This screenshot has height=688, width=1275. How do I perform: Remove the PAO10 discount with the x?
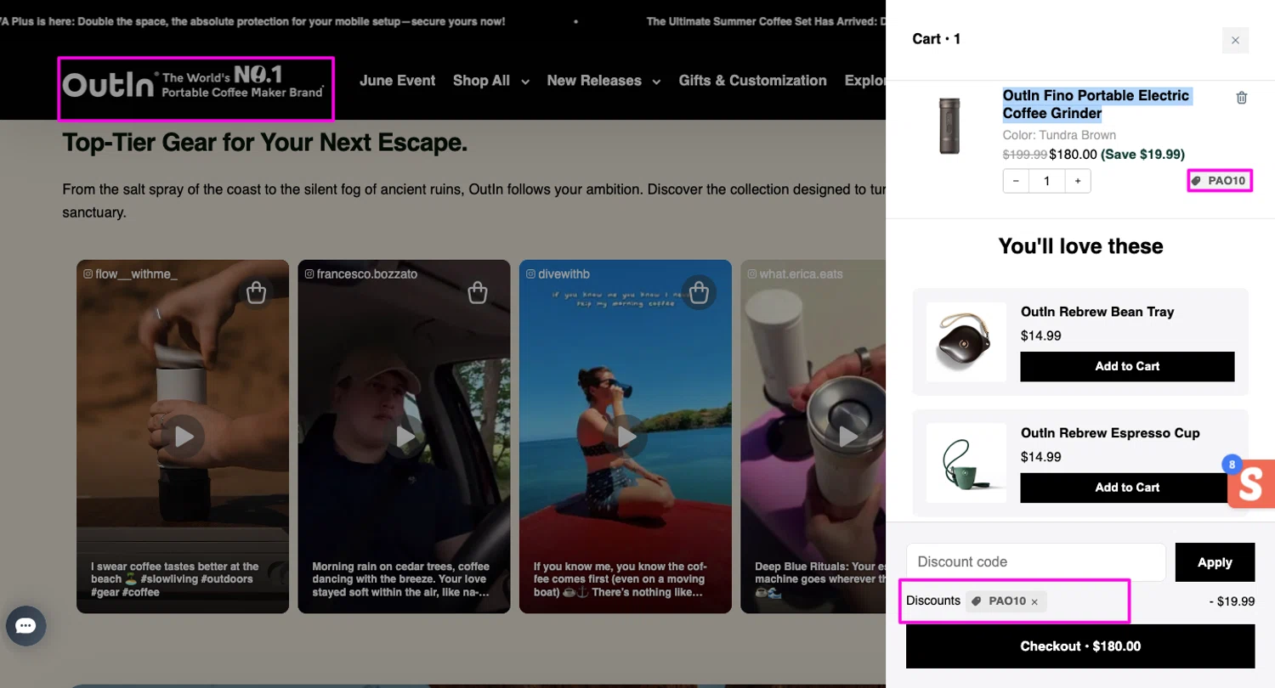[1034, 601]
